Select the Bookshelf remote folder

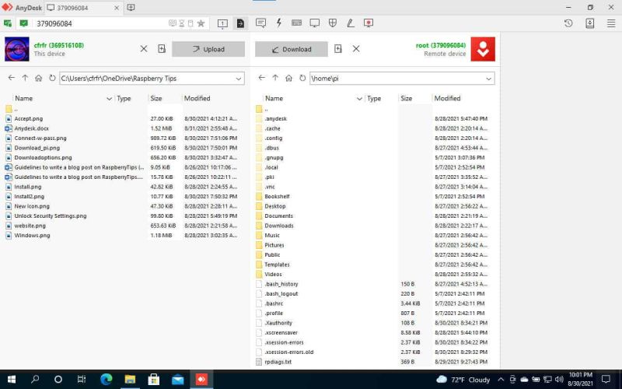click(x=277, y=197)
